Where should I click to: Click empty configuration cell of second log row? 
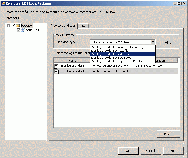point(156,71)
